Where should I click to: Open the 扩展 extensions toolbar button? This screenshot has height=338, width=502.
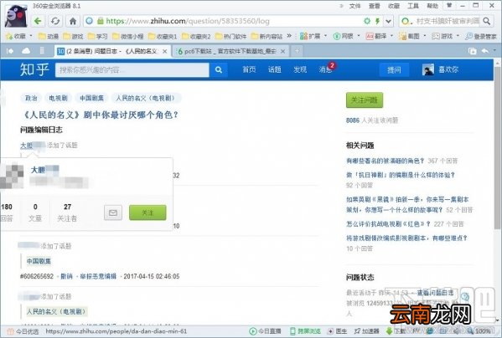coord(310,36)
